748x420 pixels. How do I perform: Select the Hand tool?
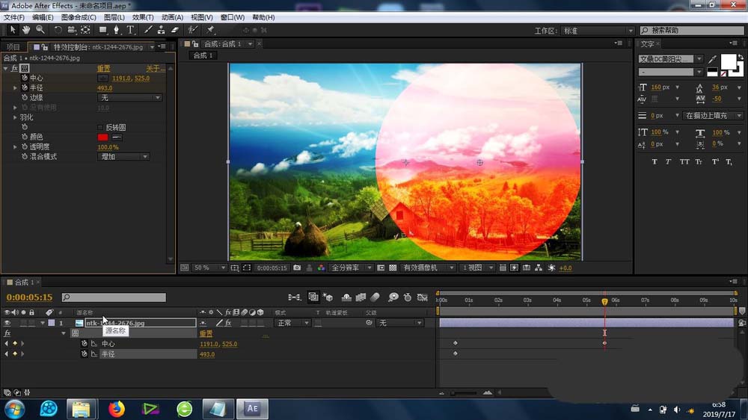[x=26, y=30]
